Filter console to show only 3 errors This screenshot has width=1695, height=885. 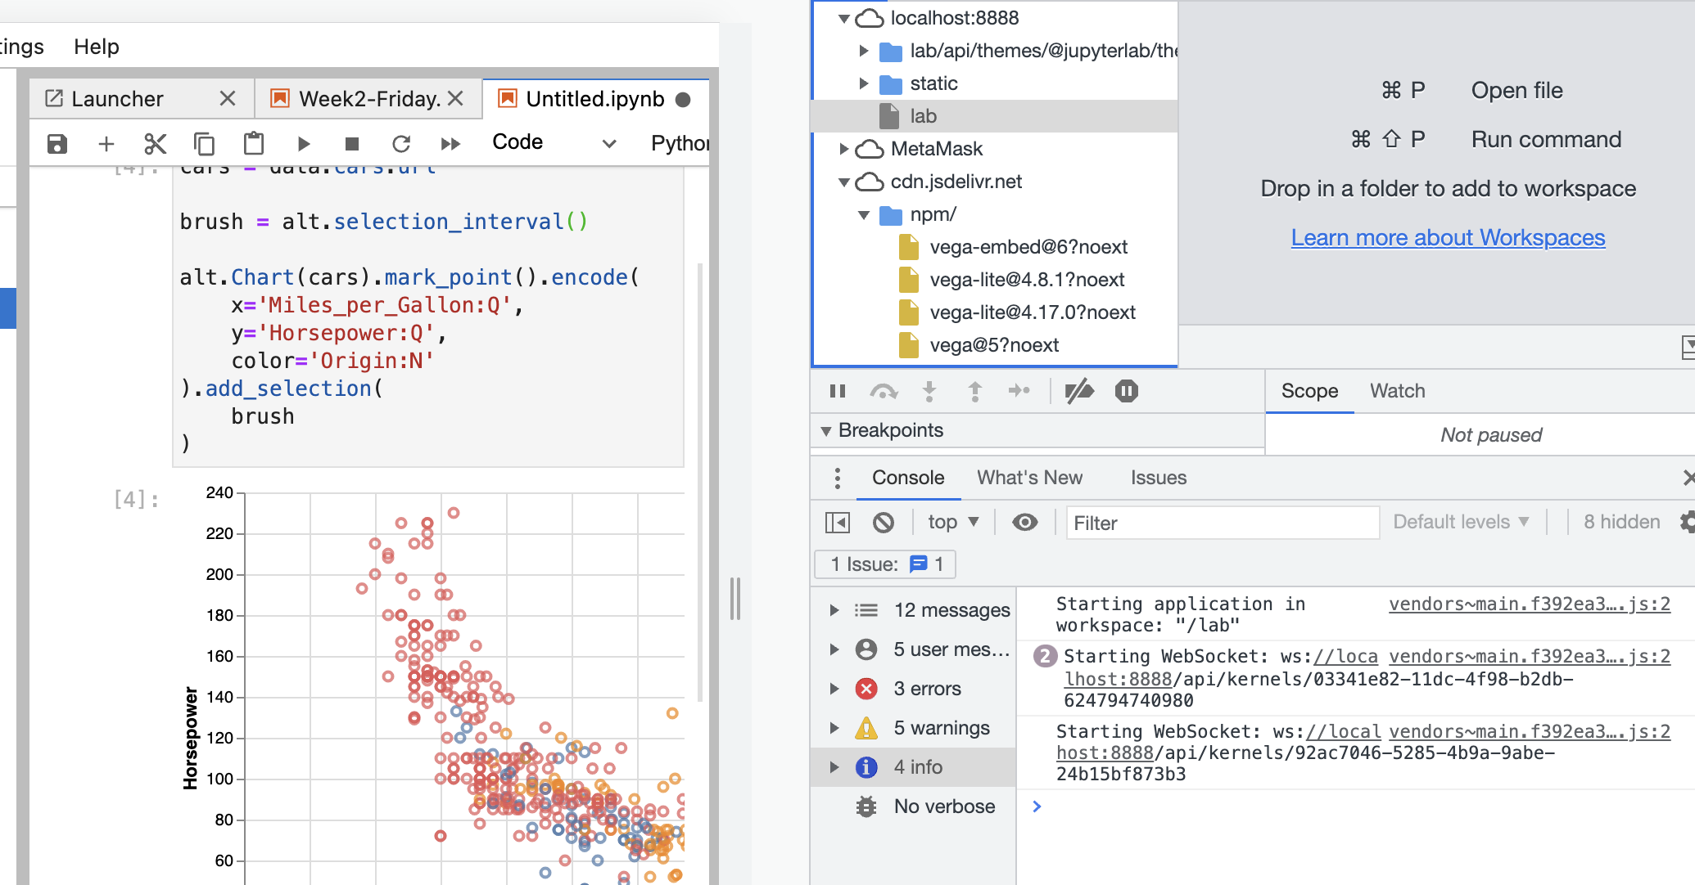tap(926, 688)
